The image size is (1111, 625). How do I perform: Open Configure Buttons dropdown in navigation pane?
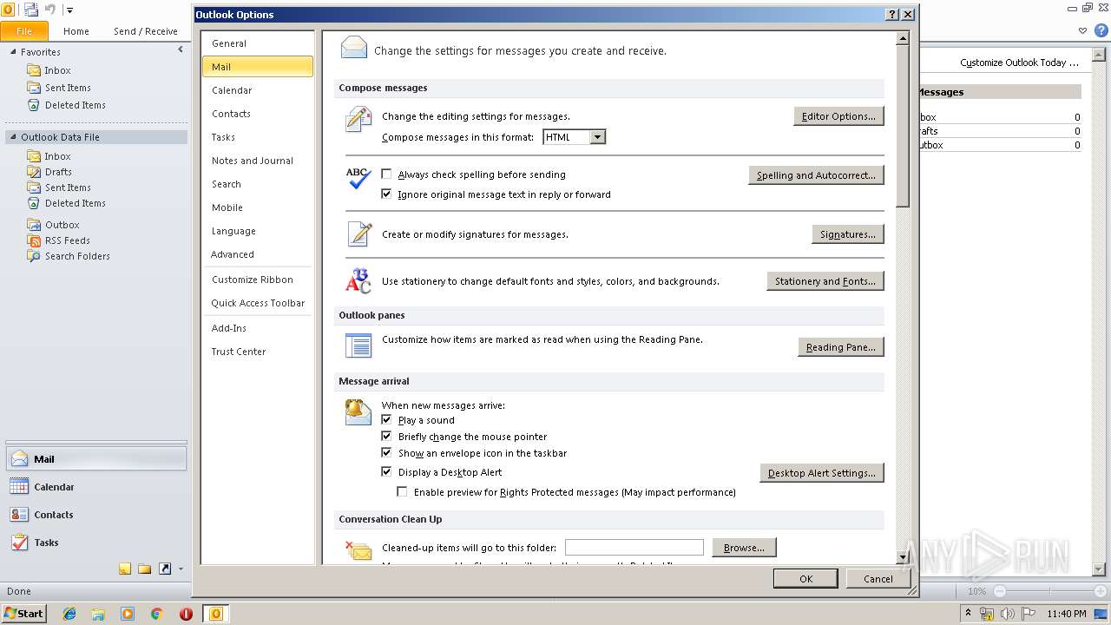181,569
